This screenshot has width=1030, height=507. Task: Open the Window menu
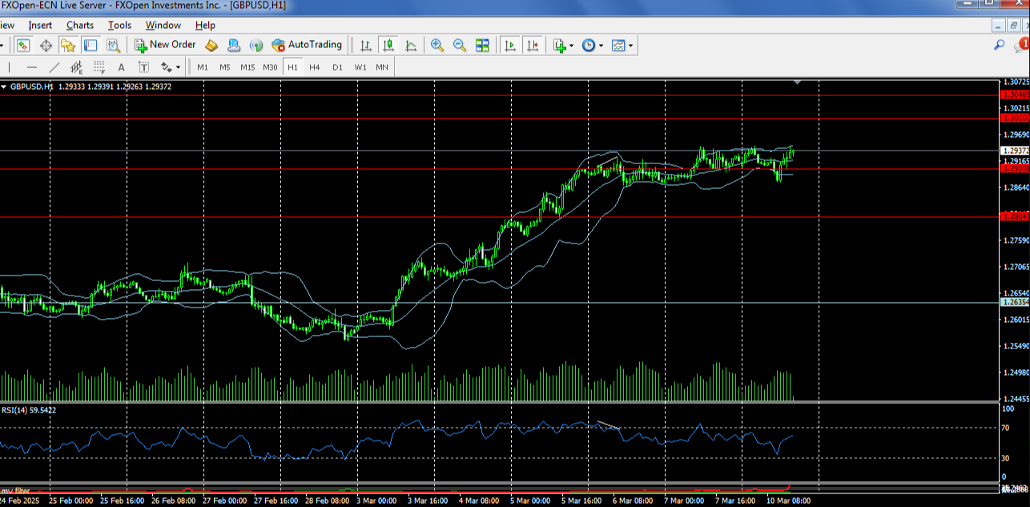point(163,26)
